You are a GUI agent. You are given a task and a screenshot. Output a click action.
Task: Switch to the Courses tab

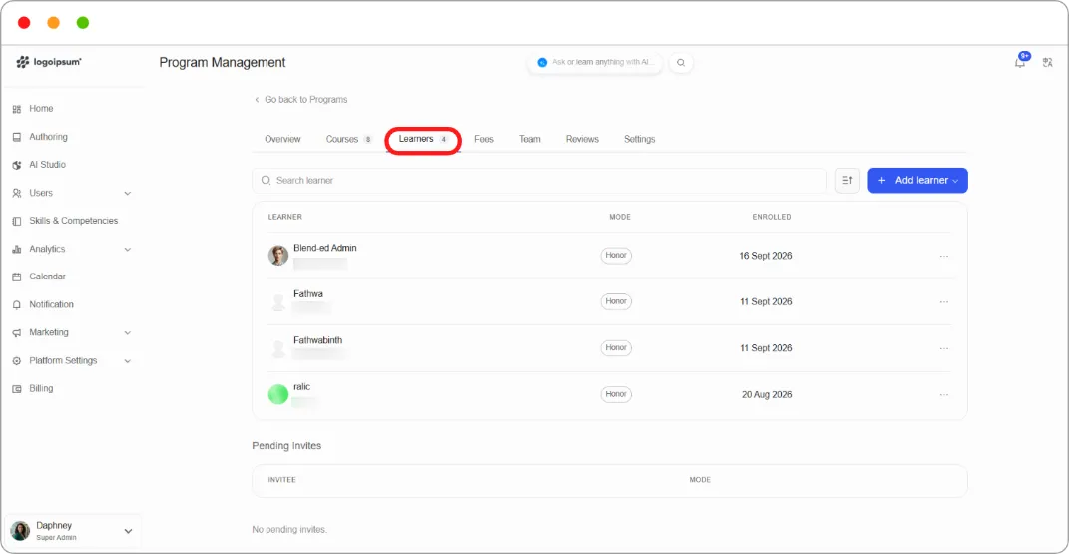coord(348,139)
